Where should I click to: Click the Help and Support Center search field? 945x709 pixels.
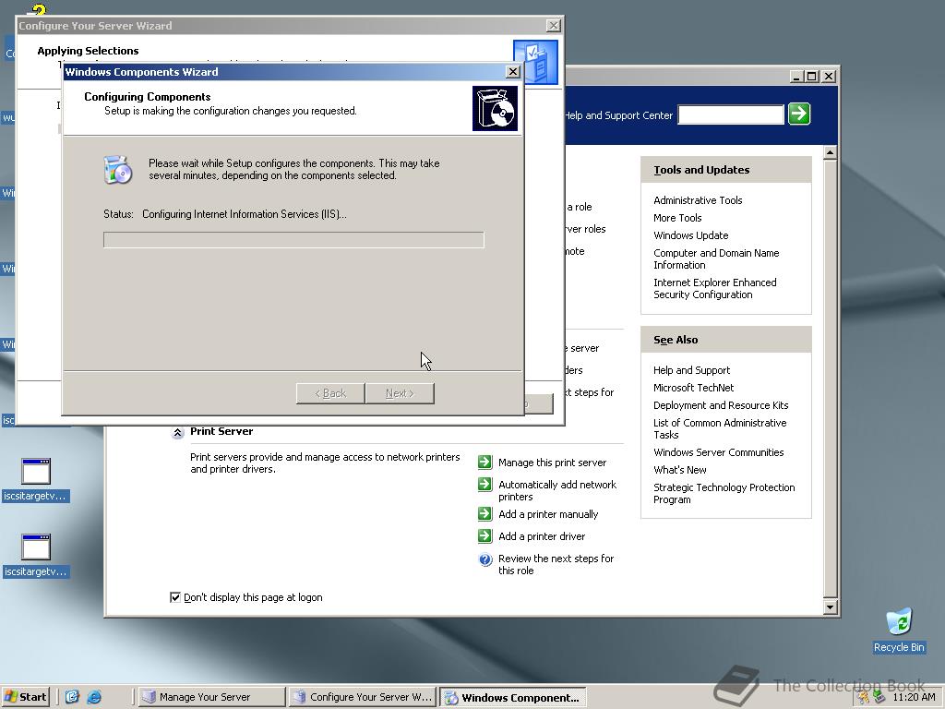point(731,114)
